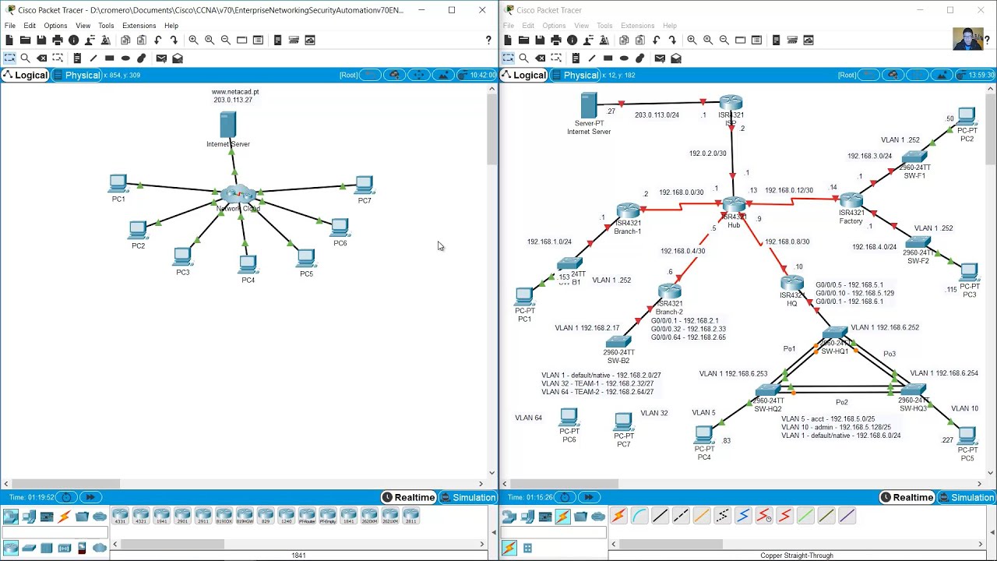Screen dimensions: 997x561
Task: Open Network Information icon in left window
Action: tap(74, 40)
